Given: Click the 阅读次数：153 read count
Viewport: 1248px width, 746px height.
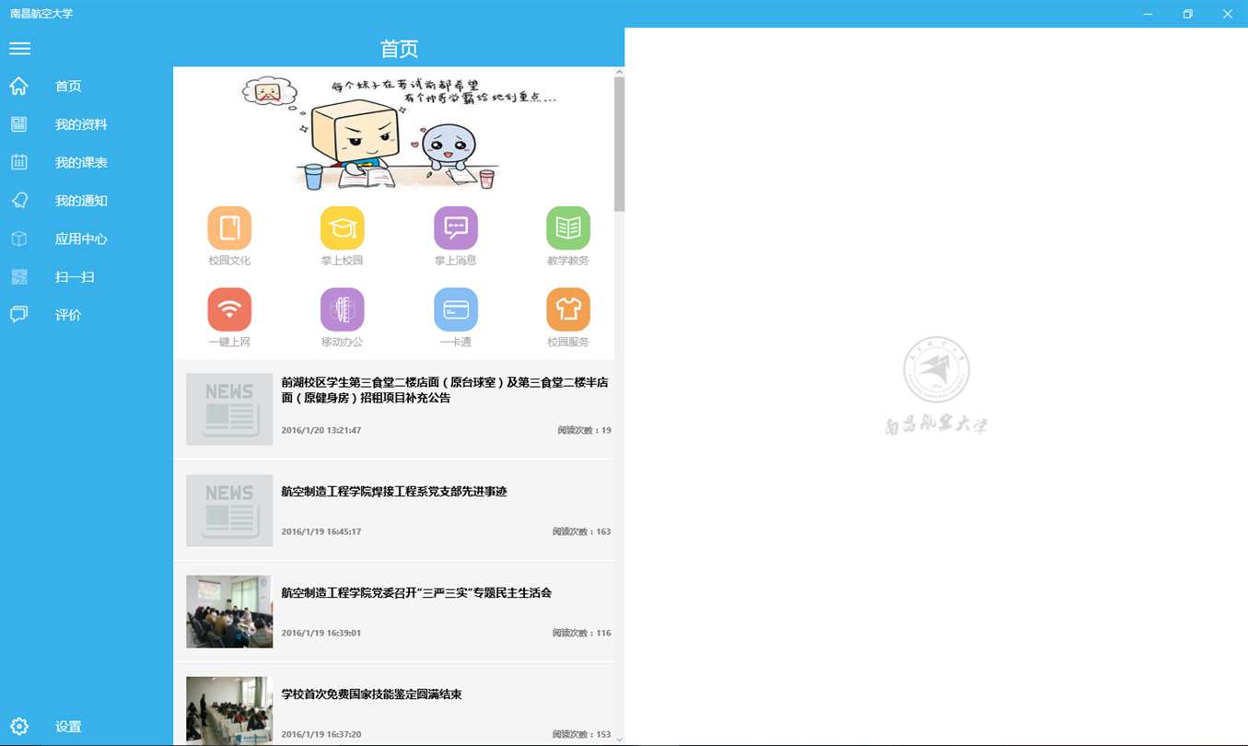Looking at the screenshot, I should click(582, 734).
